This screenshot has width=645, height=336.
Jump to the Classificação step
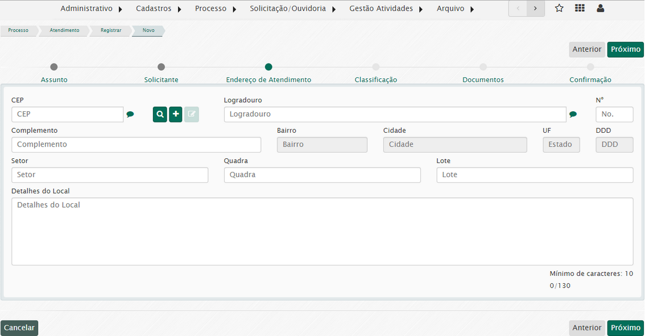[376, 67]
